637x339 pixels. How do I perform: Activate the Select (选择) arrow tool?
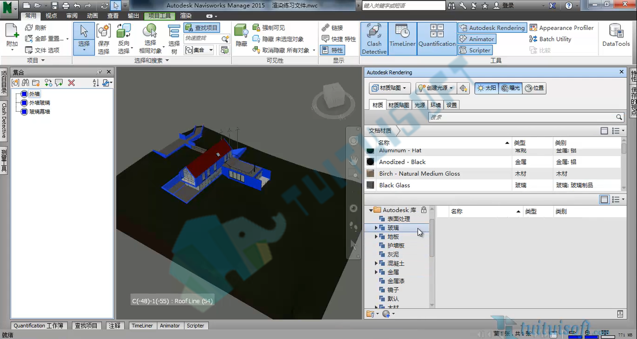pyautogui.click(x=84, y=39)
